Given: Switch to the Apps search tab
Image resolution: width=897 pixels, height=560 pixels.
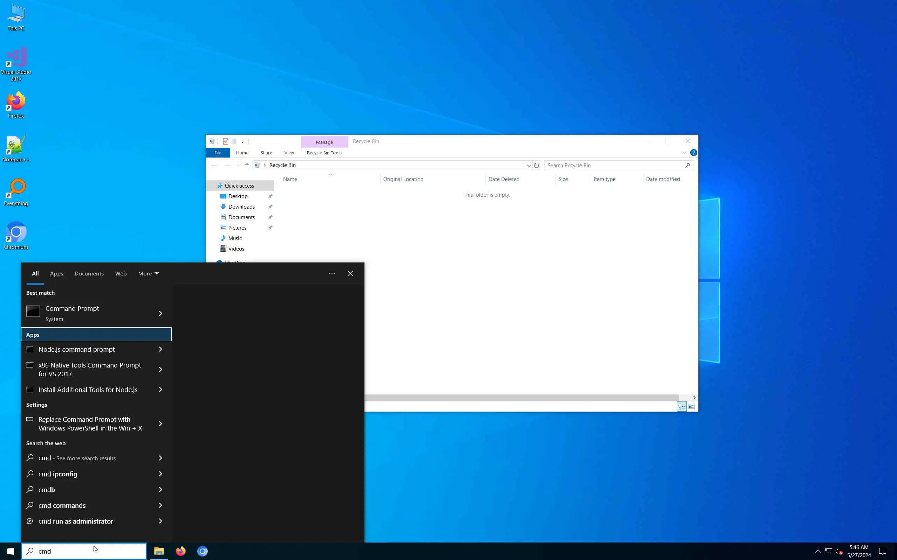Looking at the screenshot, I should click(x=56, y=274).
